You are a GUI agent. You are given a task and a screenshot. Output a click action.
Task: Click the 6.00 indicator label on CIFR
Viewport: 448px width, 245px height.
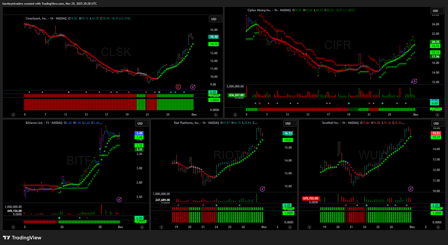point(435,103)
